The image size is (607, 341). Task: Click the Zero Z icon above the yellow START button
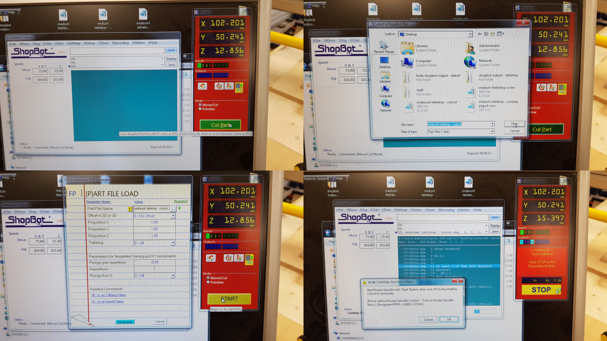239,258
